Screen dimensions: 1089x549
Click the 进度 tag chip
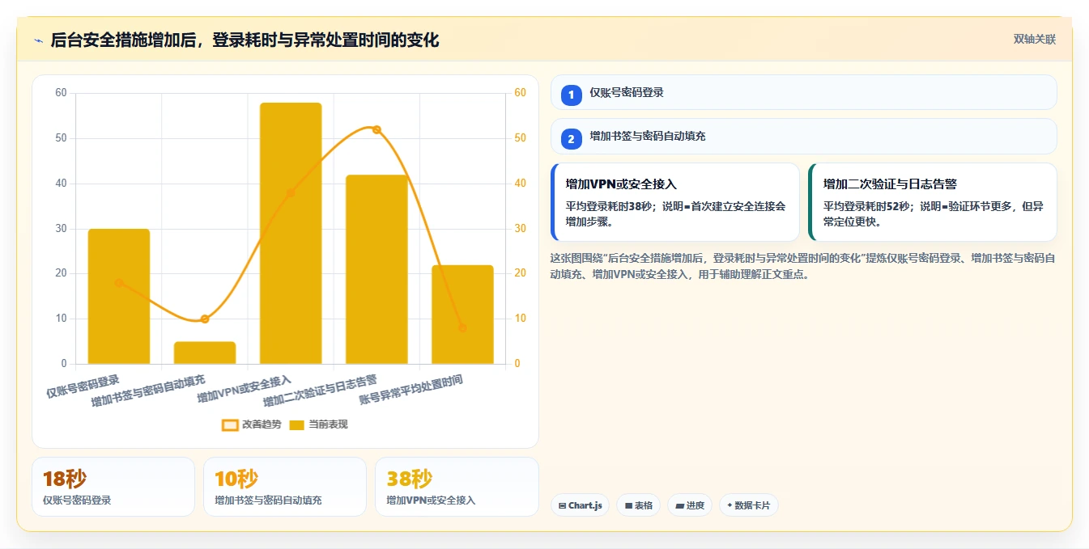pyautogui.click(x=690, y=505)
